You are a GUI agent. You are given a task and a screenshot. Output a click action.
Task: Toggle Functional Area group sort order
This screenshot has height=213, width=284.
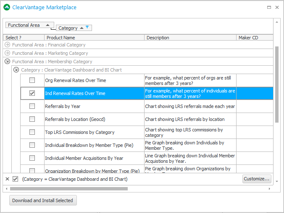(x=30, y=25)
